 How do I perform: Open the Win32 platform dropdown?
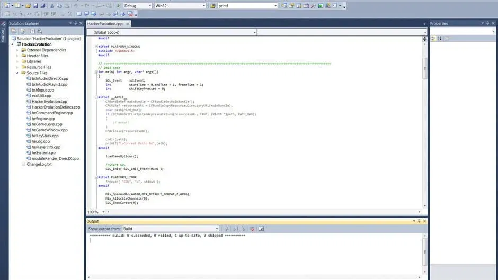click(x=179, y=6)
